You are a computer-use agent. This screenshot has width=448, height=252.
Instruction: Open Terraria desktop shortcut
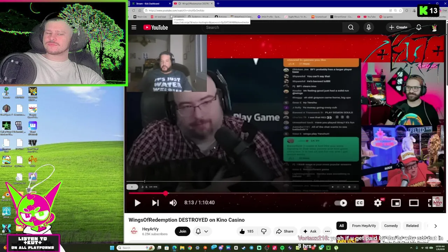pos(6,93)
